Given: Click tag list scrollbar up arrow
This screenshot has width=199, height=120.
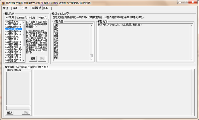Looking at the screenshot, I should pos(23,22).
